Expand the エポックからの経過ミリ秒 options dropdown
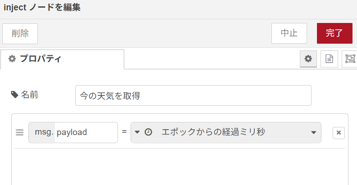The height and width of the screenshot is (185, 357). [313, 132]
